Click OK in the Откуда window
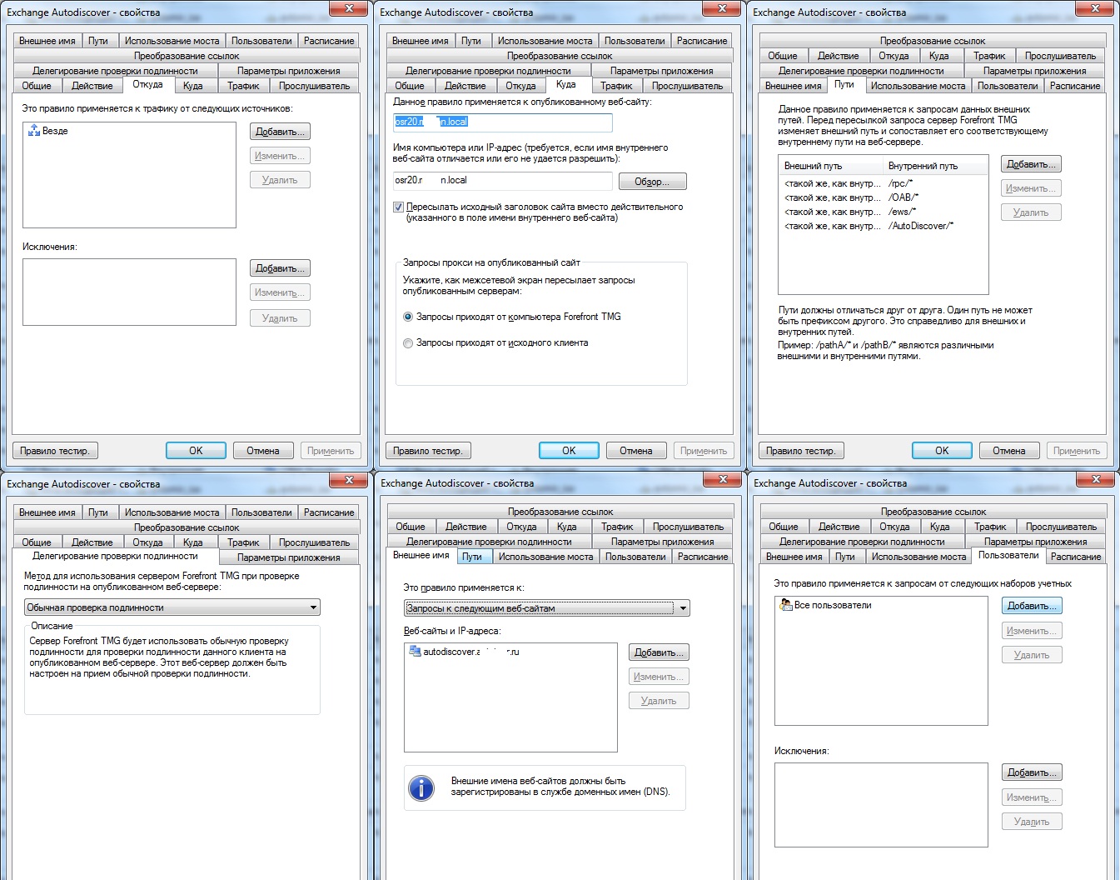This screenshot has height=880, width=1120. pyautogui.click(x=196, y=451)
